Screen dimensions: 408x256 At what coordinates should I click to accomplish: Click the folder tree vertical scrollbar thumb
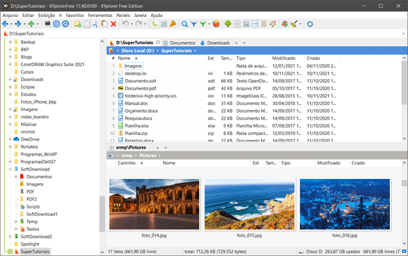coord(102,214)
